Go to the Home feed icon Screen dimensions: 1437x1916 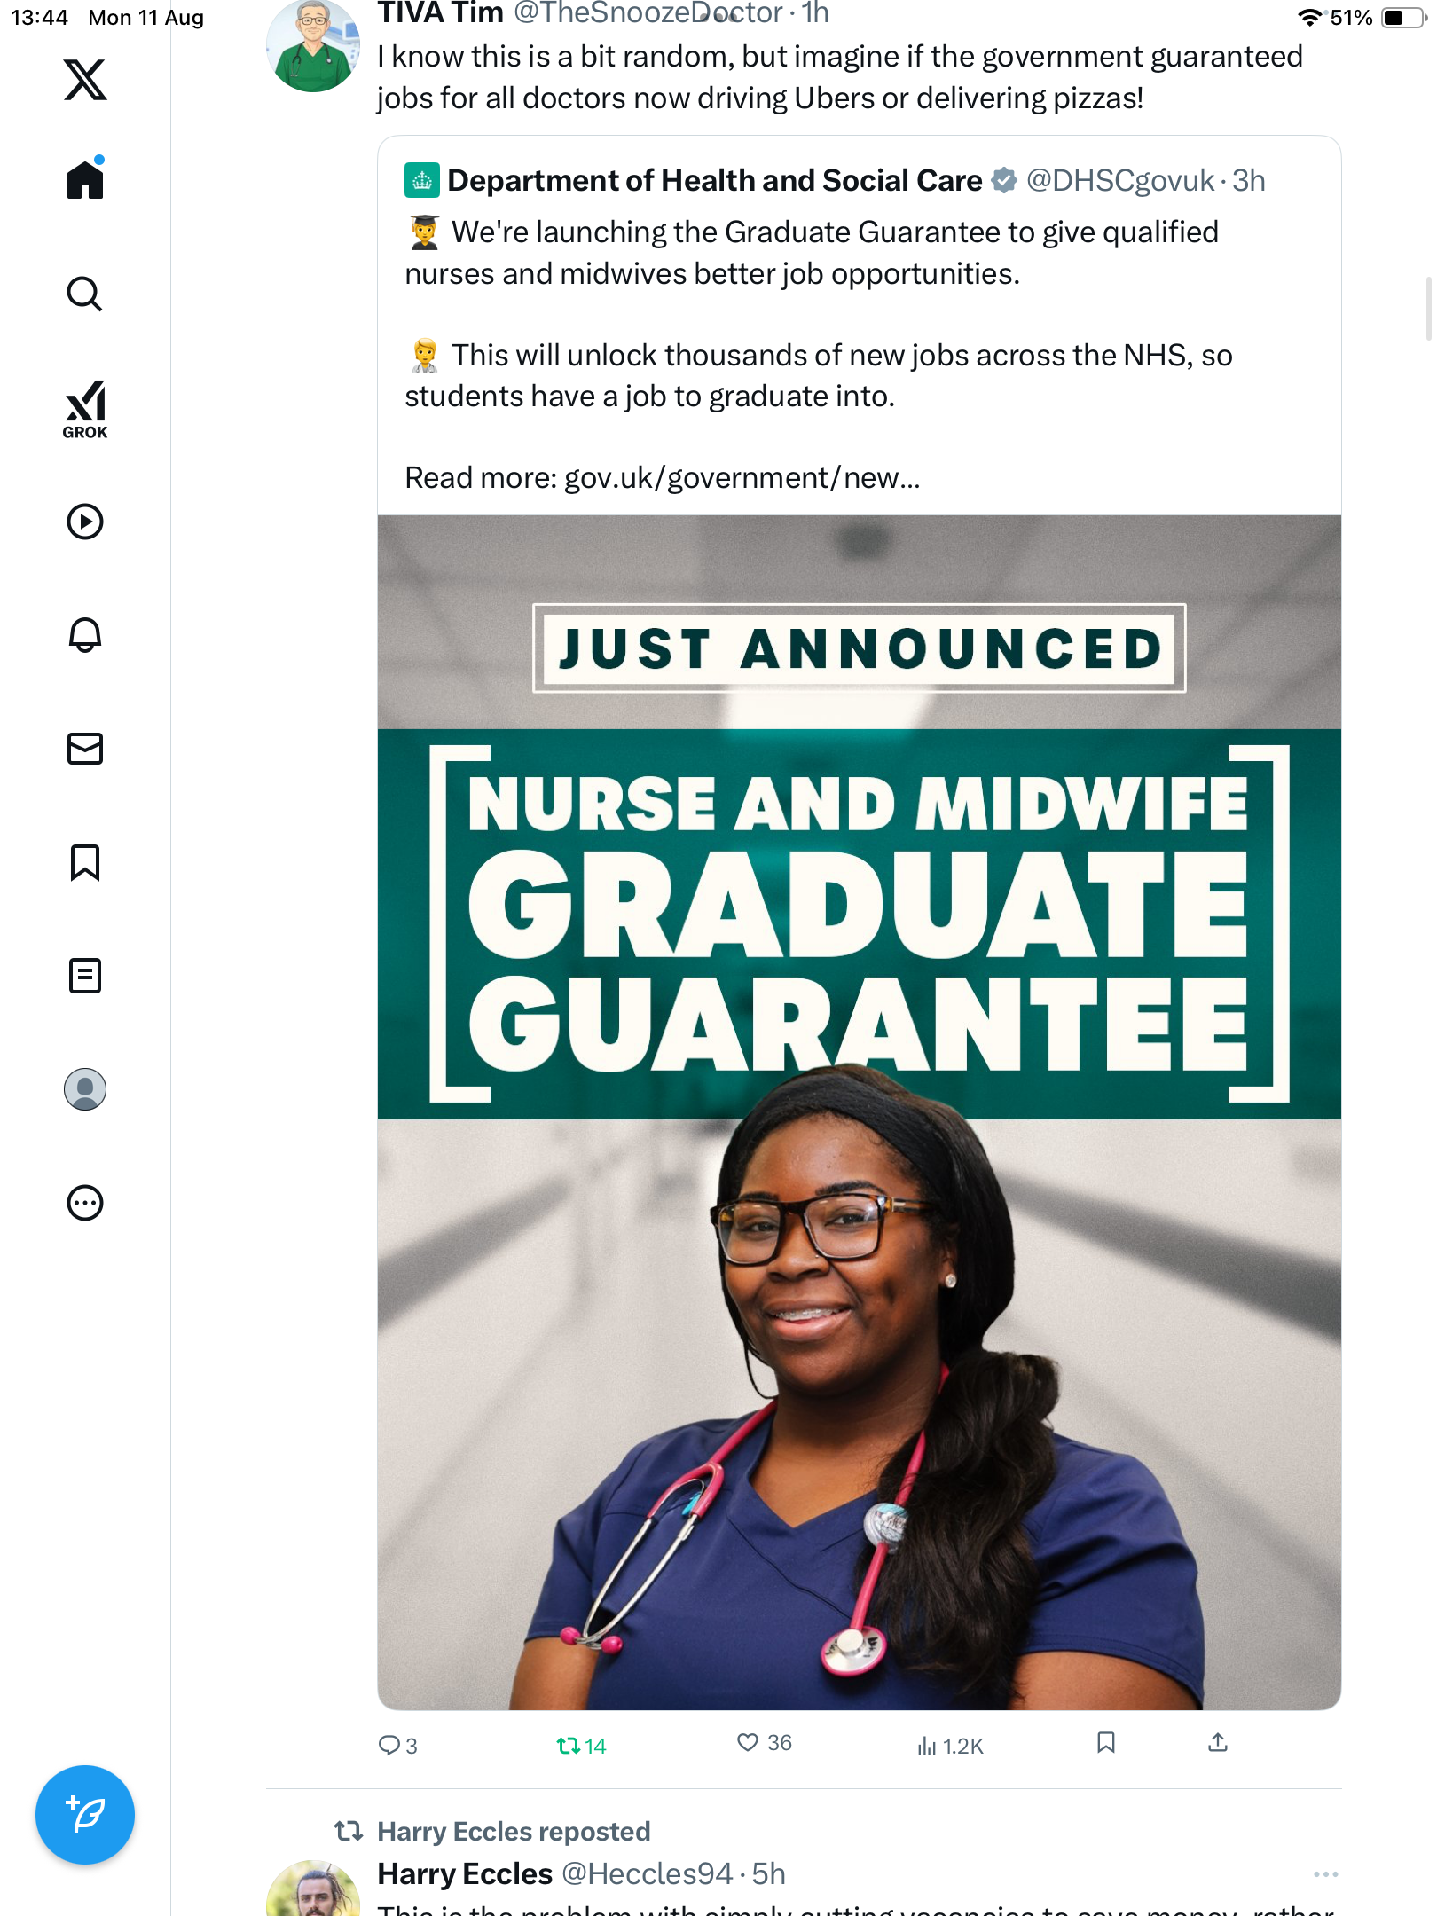click(x=85, y=178)
